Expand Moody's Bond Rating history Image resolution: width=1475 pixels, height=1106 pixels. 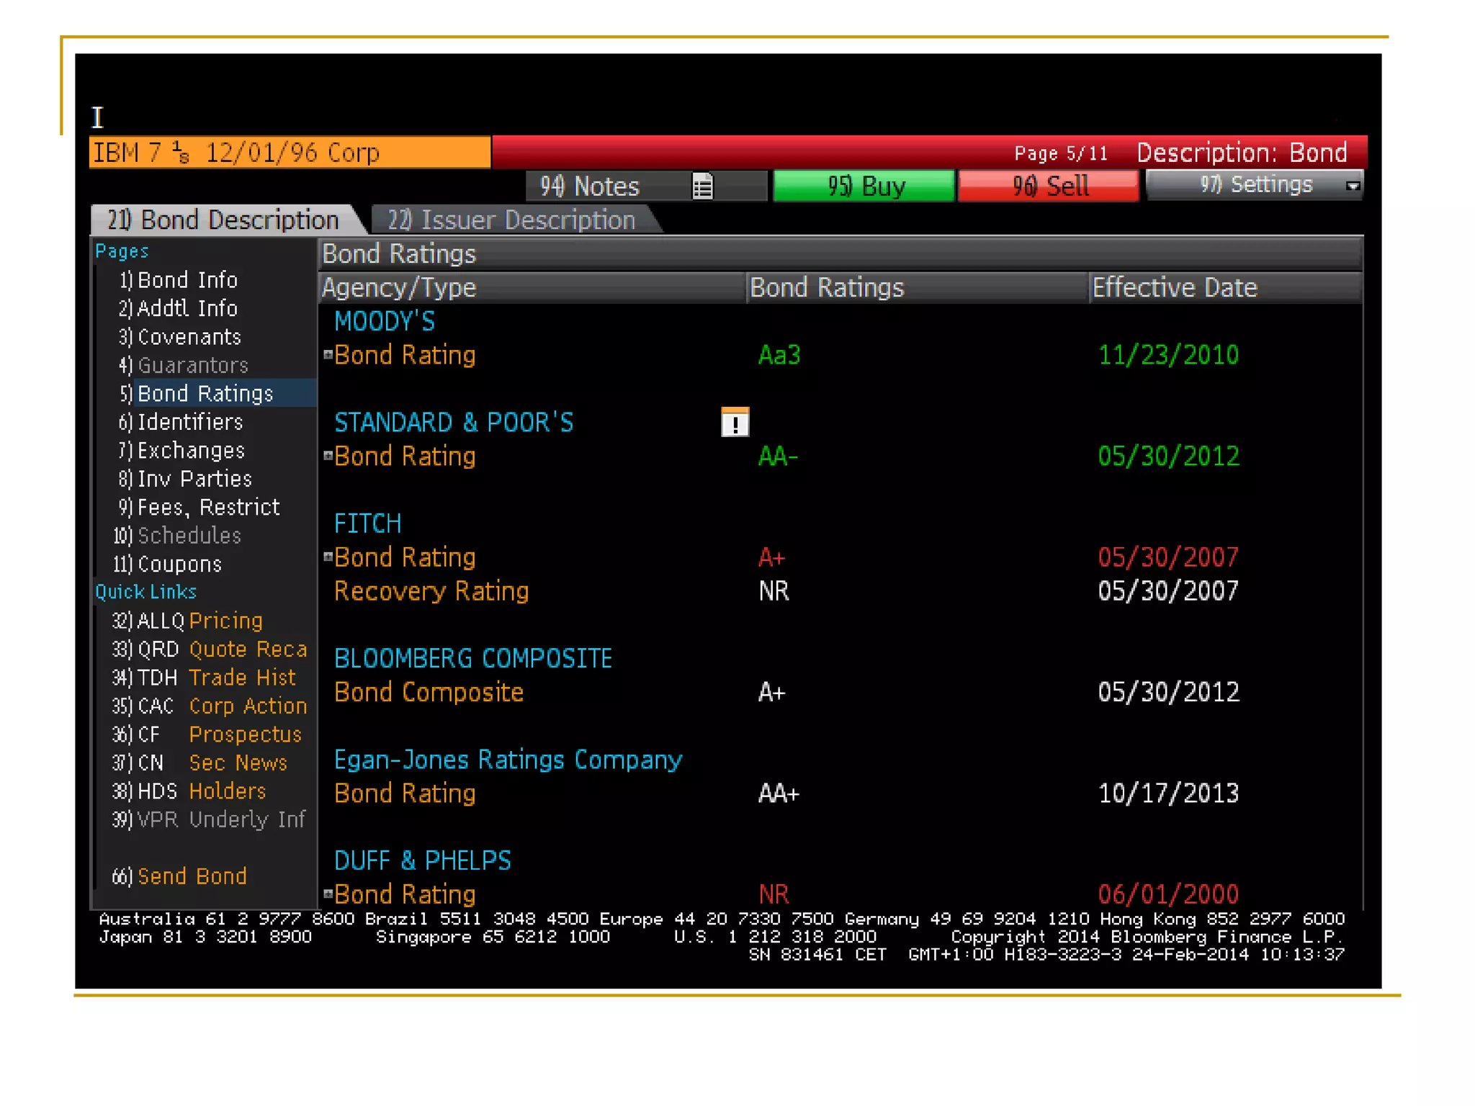tap(328, 354)
